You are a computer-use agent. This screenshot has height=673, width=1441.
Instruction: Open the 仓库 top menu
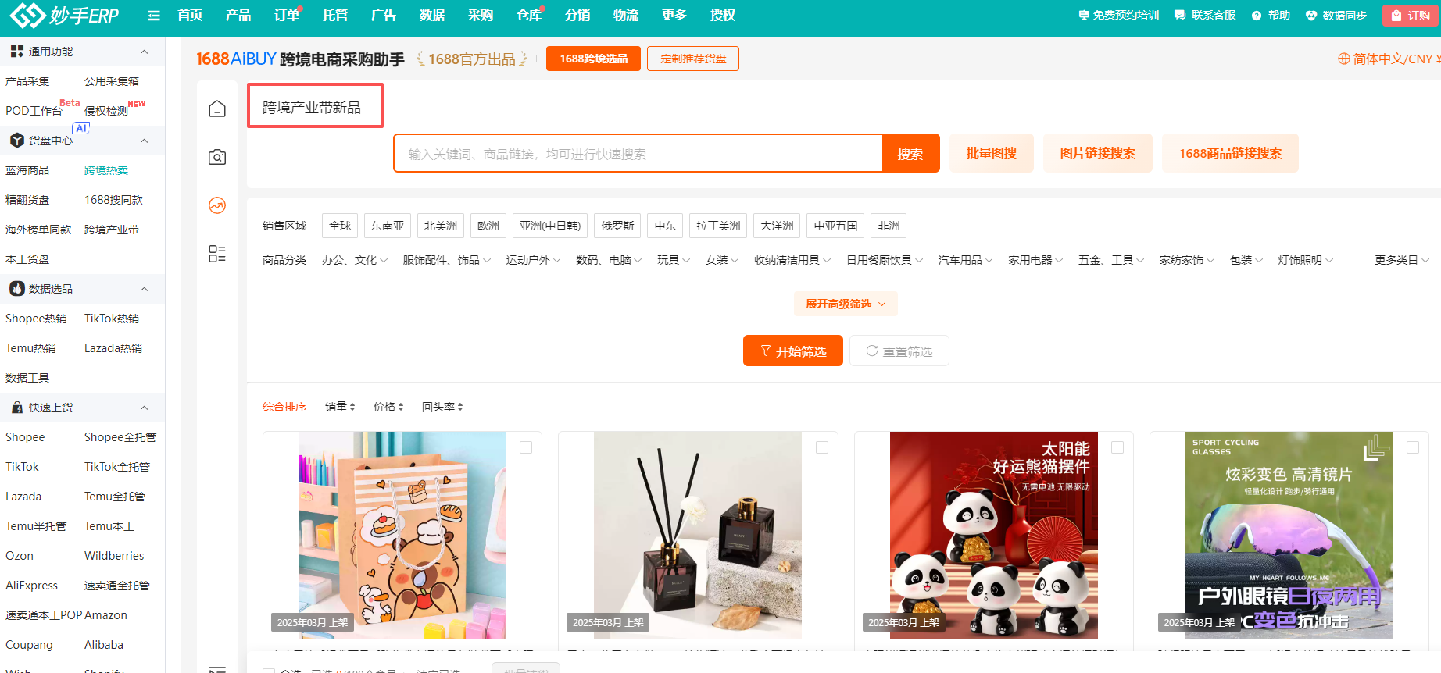(529, 16)
